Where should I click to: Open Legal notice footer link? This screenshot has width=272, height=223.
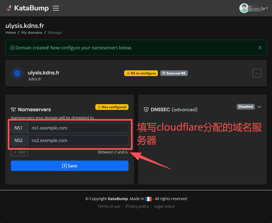pyautogui.click(x=164, y=206)
